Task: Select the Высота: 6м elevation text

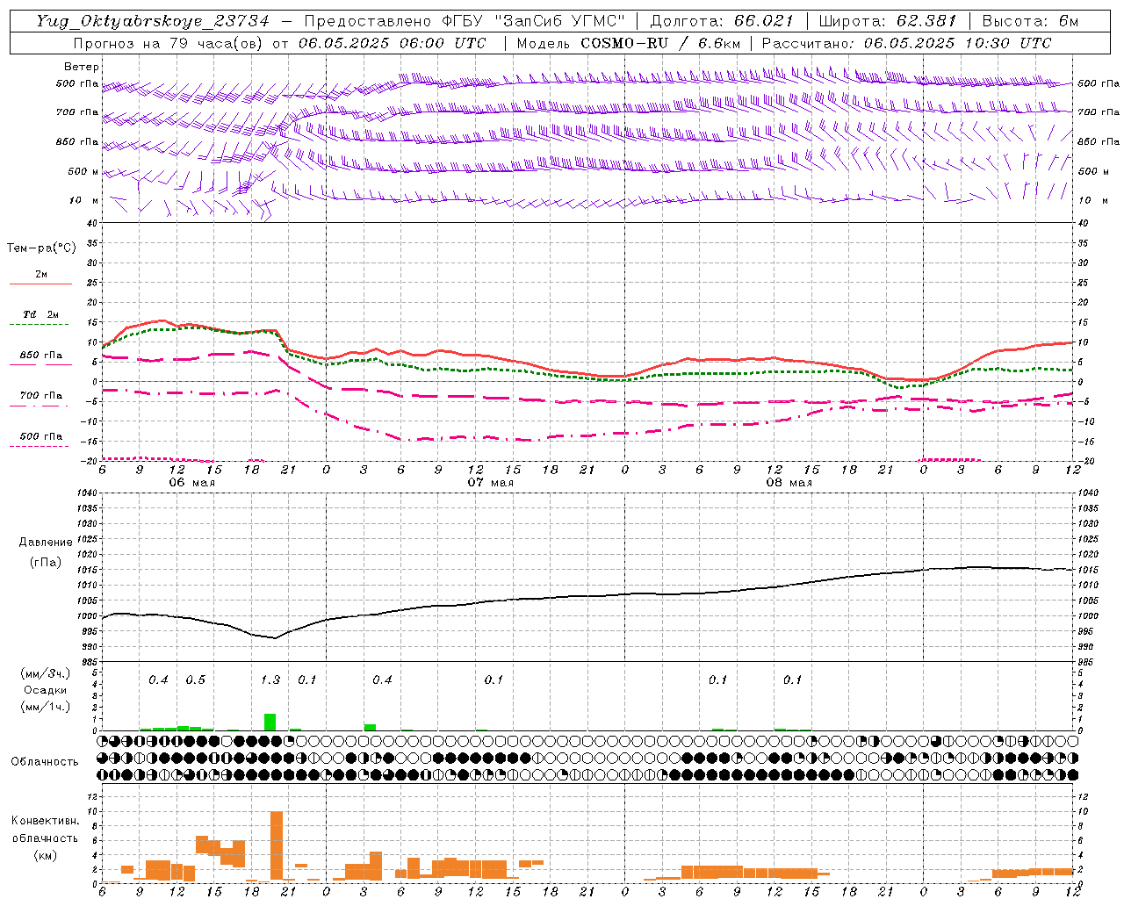Action: (x=1030, y=21)
